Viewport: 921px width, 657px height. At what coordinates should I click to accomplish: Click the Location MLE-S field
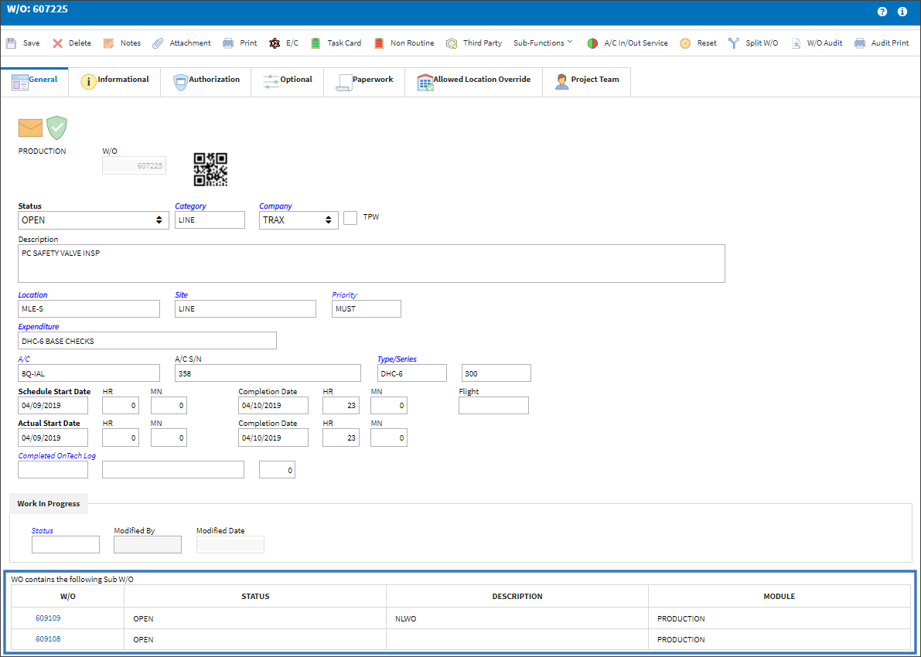pyautogui.click(x=89, y=309)
